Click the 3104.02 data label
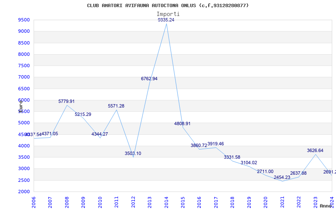The height and width of the screenshot is (210, 336). click(x=249, y=163)
